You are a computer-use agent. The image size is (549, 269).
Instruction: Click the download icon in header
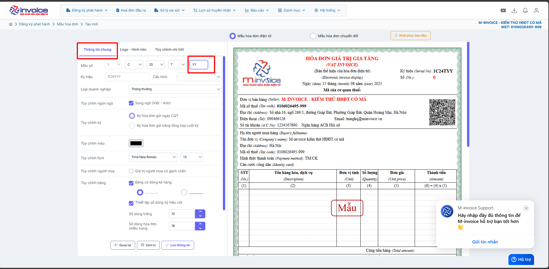coord(514,10)
